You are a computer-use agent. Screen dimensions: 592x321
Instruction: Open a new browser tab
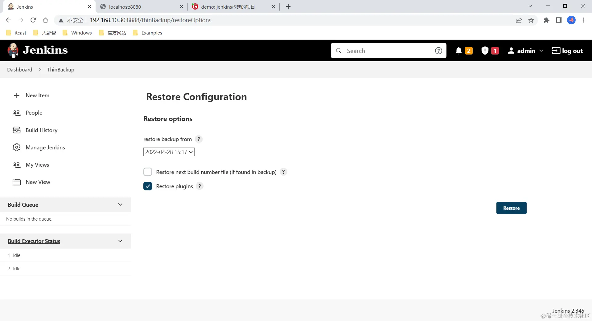[288, 6]
